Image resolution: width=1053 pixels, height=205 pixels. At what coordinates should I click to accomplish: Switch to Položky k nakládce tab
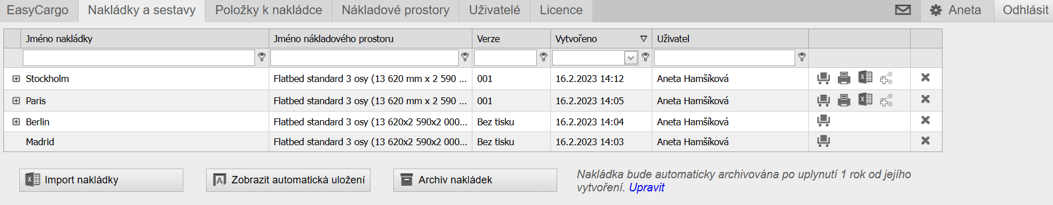pos(269,10)
